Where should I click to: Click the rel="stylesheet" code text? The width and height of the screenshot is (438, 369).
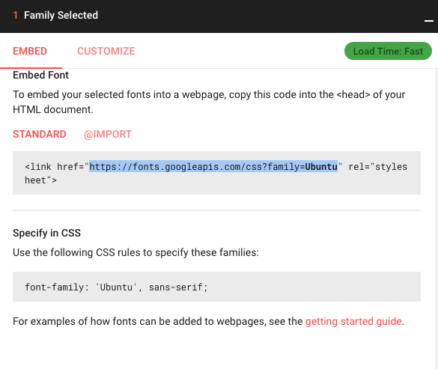pos(377,166)
